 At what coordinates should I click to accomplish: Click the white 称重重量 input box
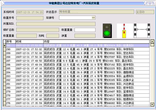pyautogui.click(x=85, y=30)
